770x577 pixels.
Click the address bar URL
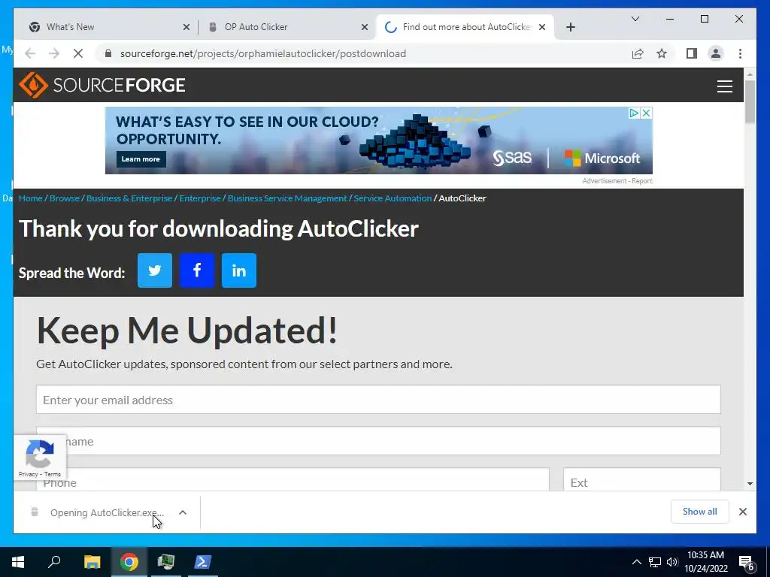point(262,53)
